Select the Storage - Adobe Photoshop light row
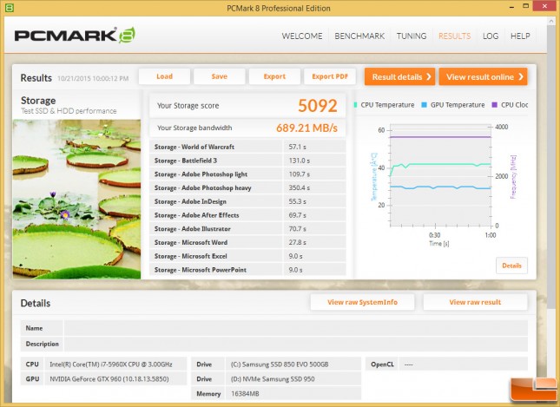The image size is (560, 407). click(247, 174)
